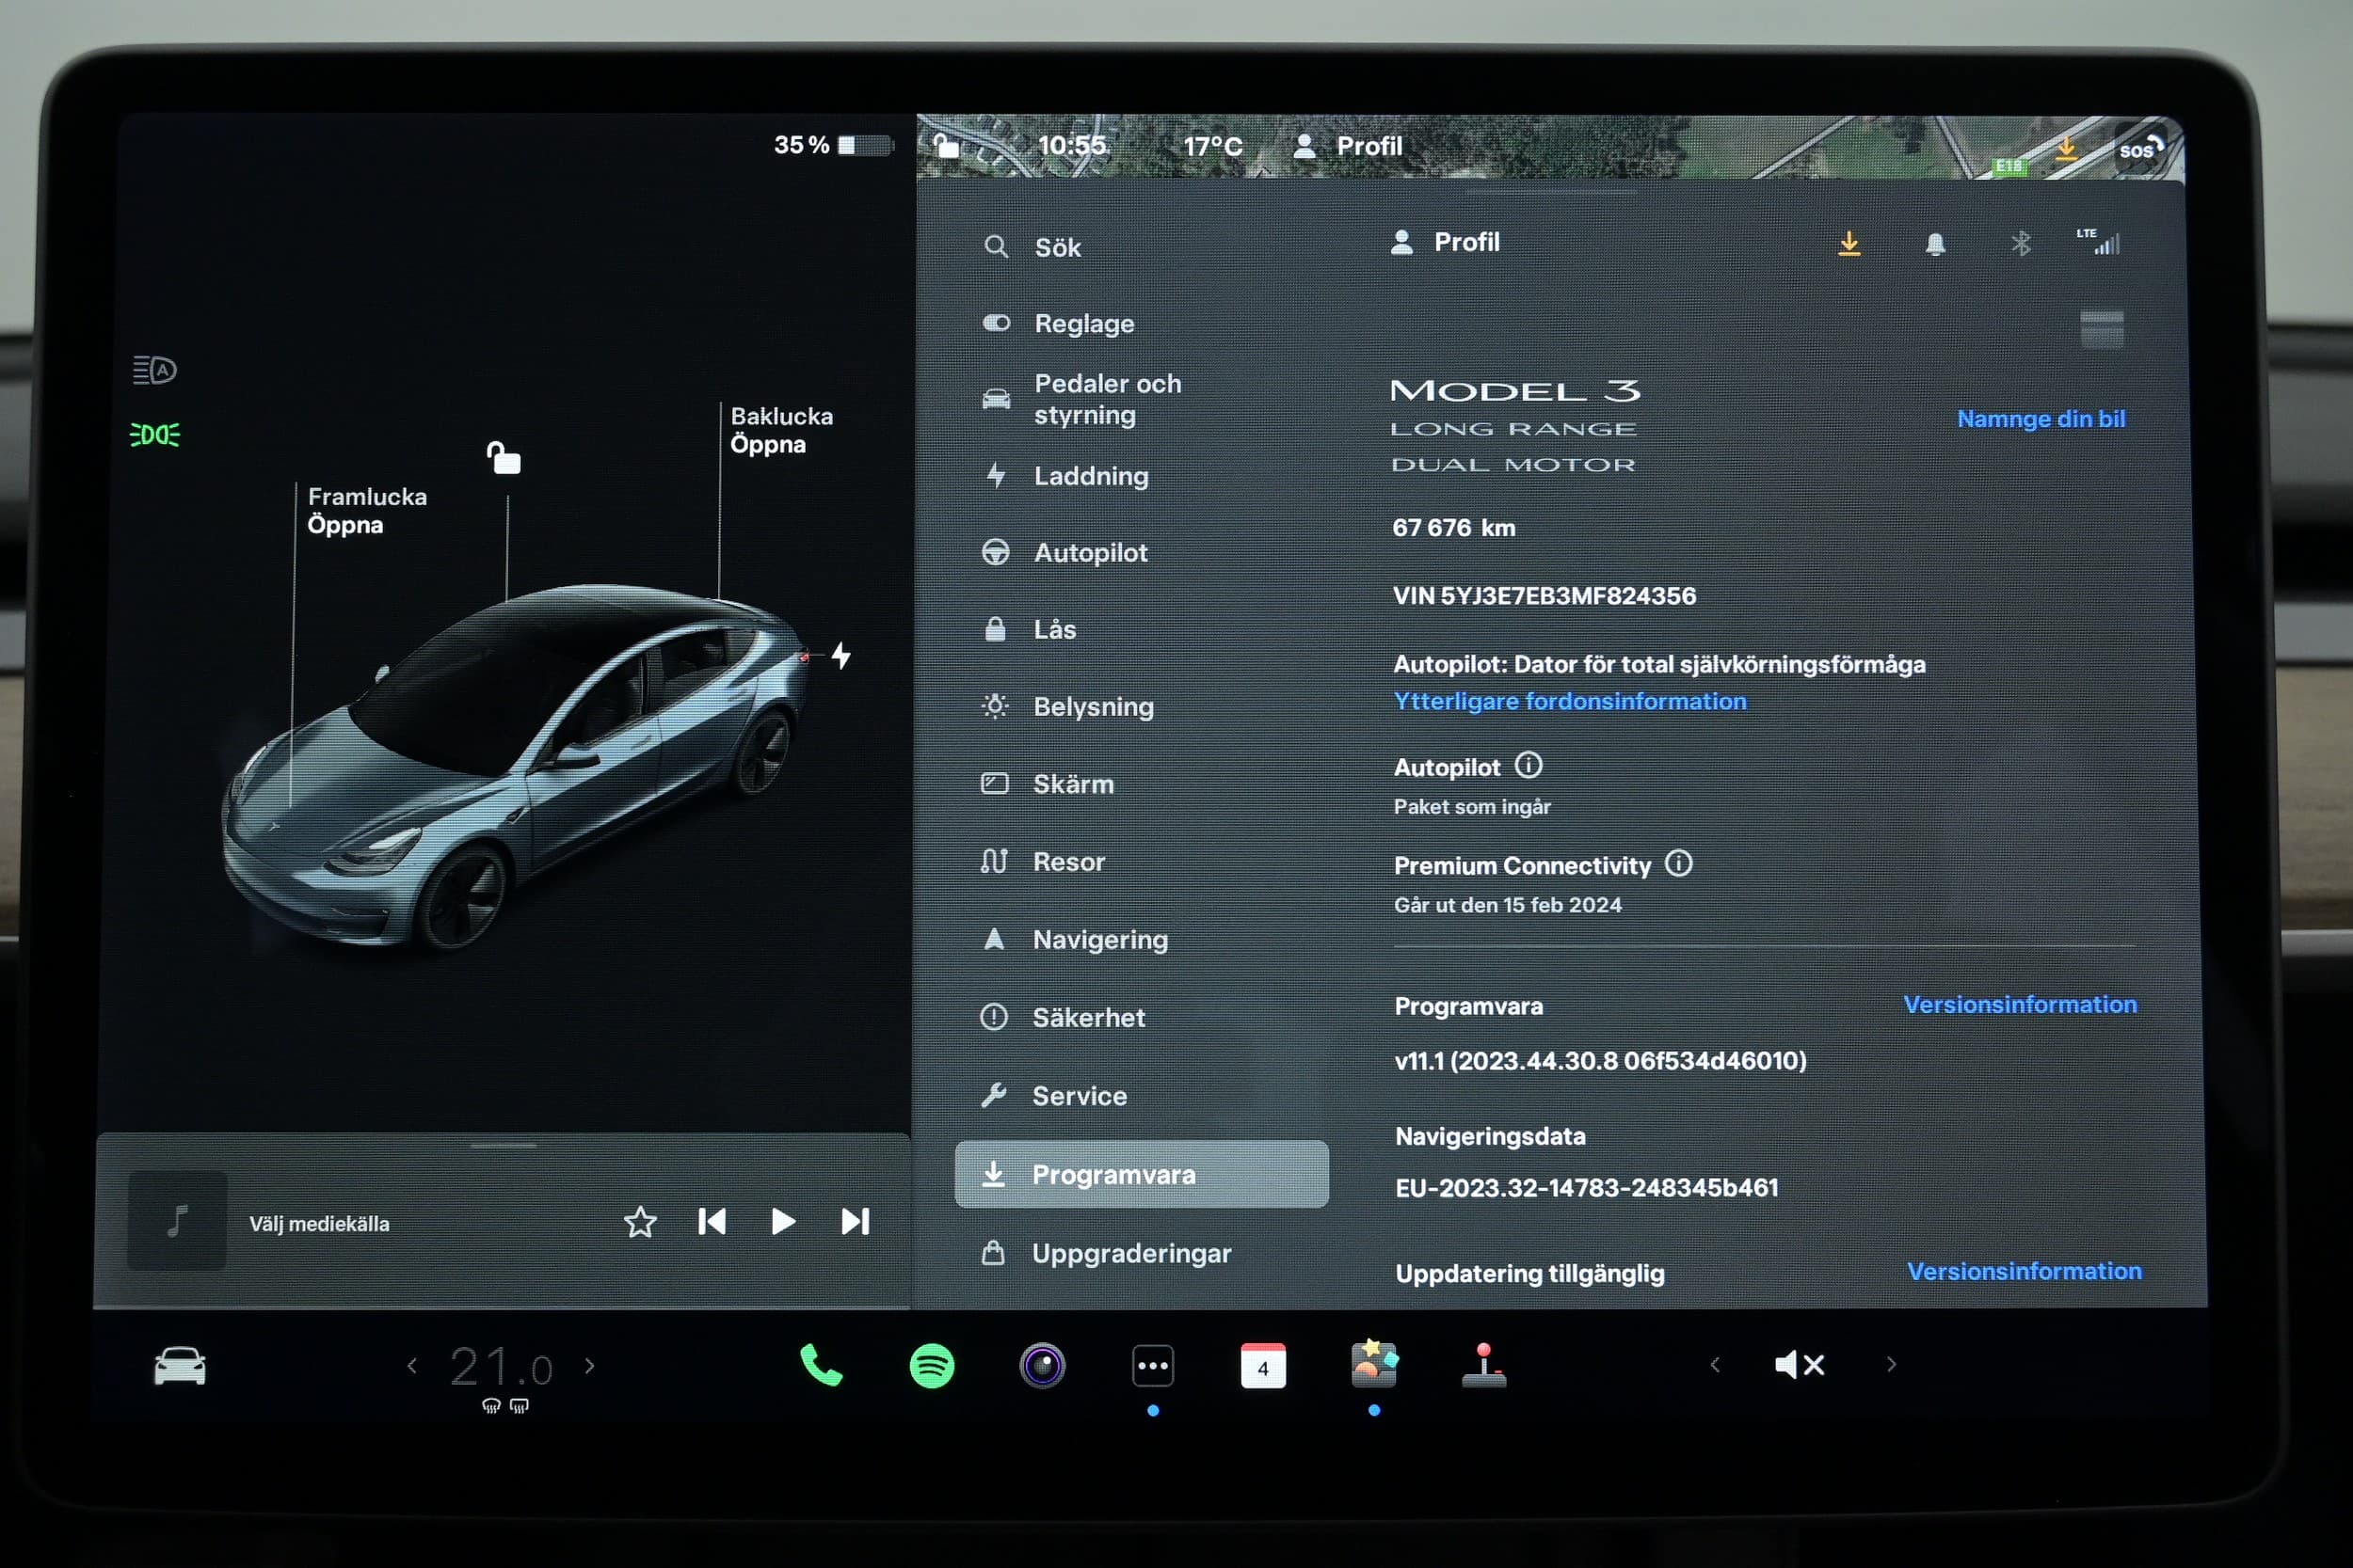The width and height of the screenshot is (2353, 1568).
Task: Decrease volume with left chevron
Action: click(1715, 1364)
